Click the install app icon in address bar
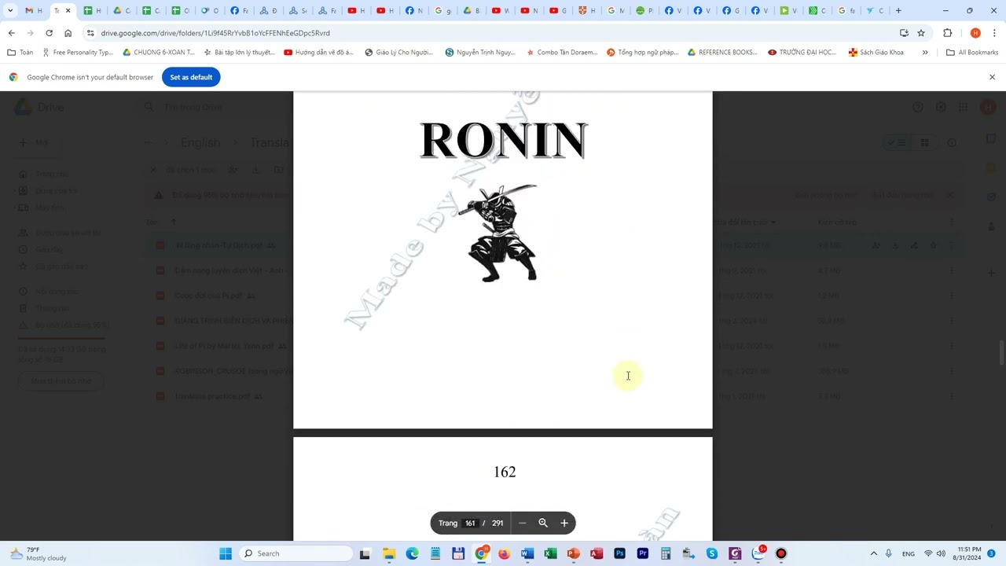This screenshot has width=1006, height=566. 904,33
